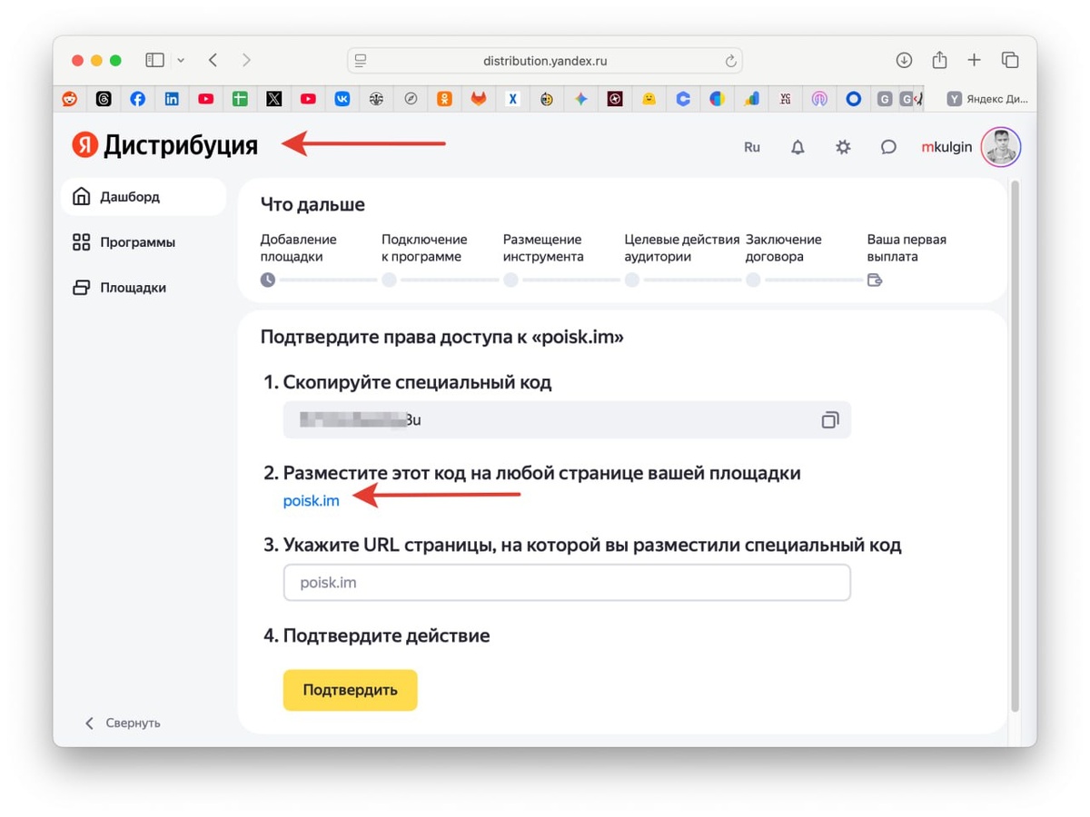
Task: Open the X (Twitter) pinned tab
Action: coord(274,99)
